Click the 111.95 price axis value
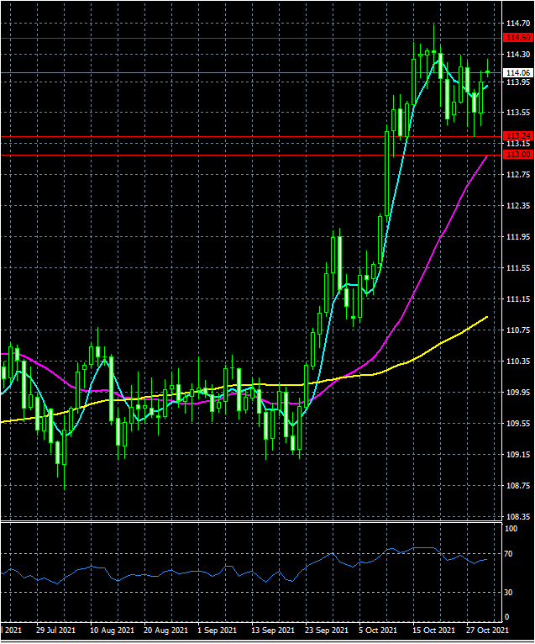Viewport: 535px width, 644px height. [x=518, y=237]
